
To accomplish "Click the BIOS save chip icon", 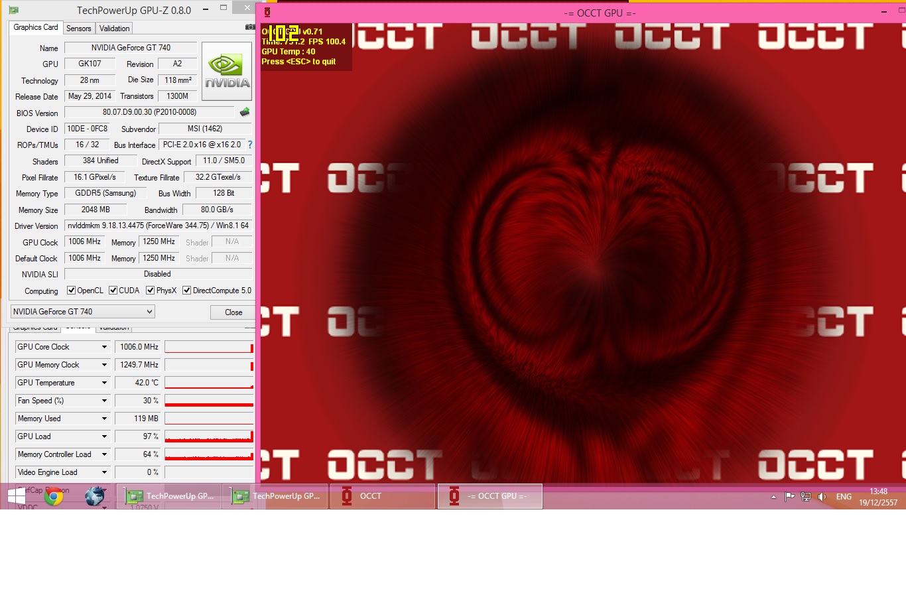I will pos(245,112).
